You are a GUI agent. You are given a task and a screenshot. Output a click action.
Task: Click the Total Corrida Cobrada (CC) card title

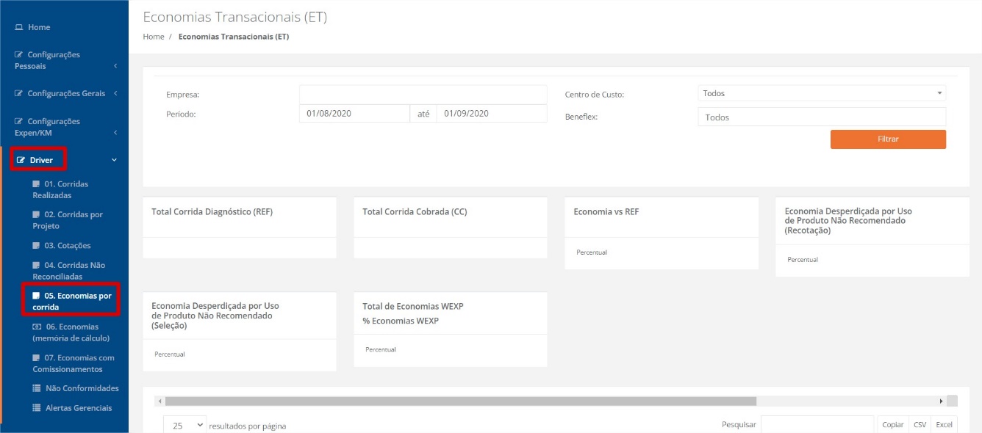[x=415, y=212]
